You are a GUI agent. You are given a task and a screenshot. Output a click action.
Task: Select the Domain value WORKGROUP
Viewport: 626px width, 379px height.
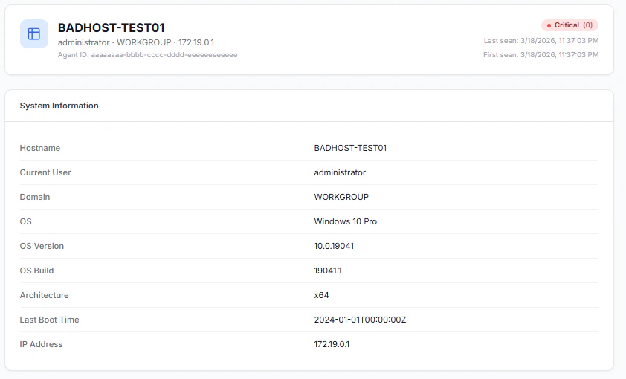[x=341, y=197]
